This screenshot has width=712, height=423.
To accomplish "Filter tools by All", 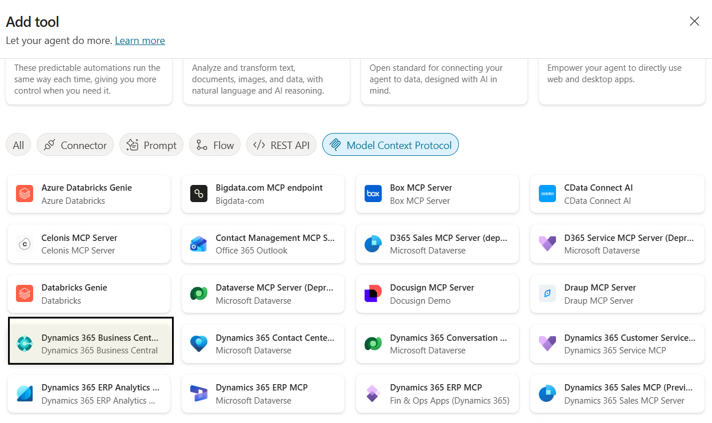I will [18, 145].
